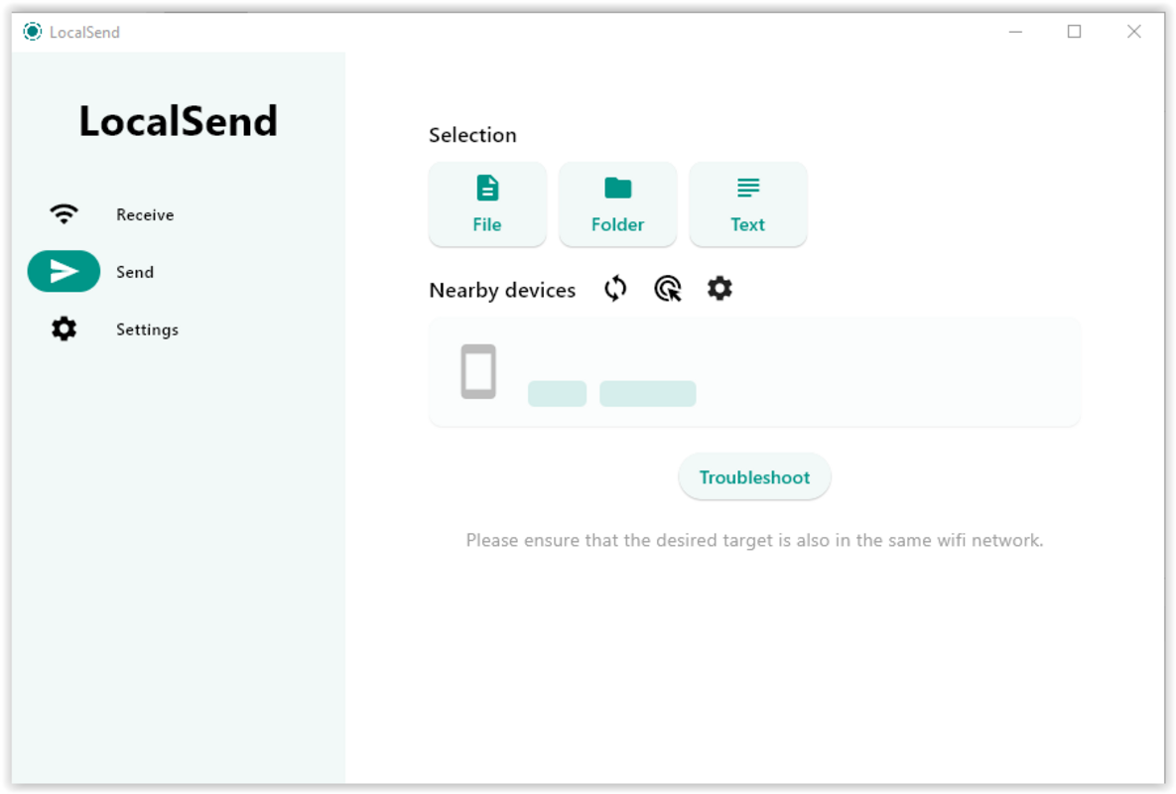1176x794 pixels.
Task: Maximize the LocalSend window
Action: tap(1074, 32)
